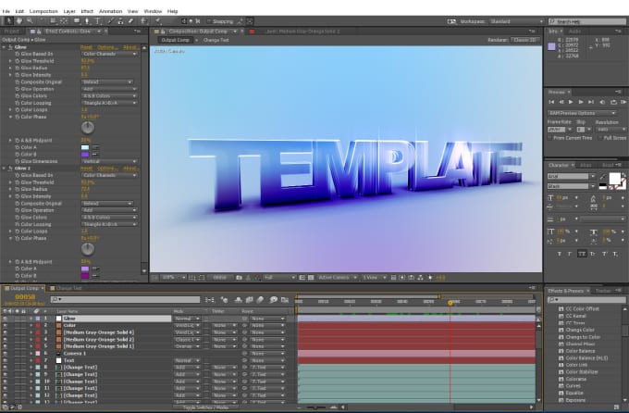Screen dimensions: 629x413
Task: Collapse the Glow effect disclosure triangle
Action: [4, 47]
